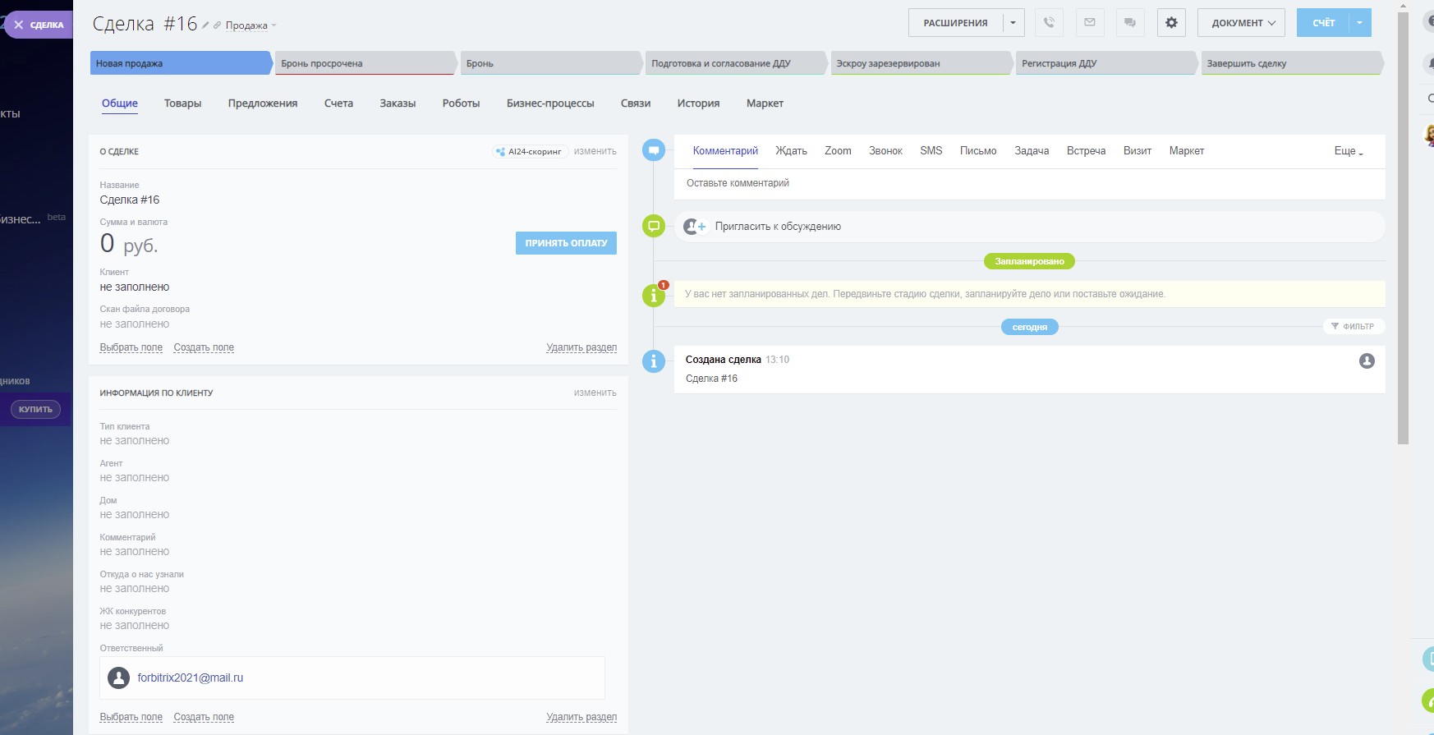The image size is (1434, 735).
Task: Close the deal panel with the X Сделка tab
Action: point(38,25)
